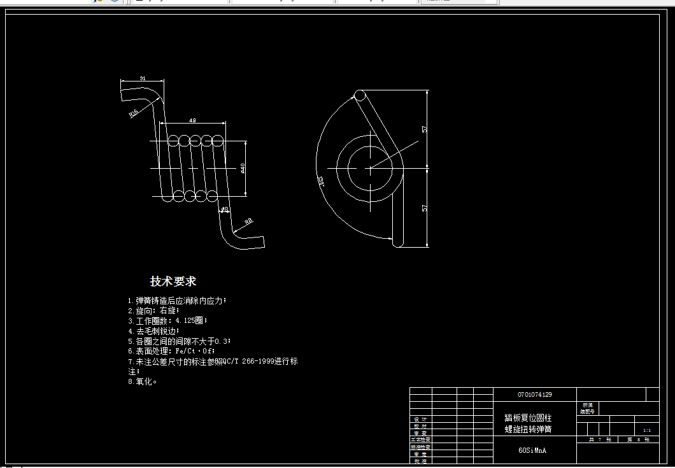Click note 5 各圈之间的间隙不大于0.3
This screenshot has height=468, width=675.
click(x=180, y=341)
